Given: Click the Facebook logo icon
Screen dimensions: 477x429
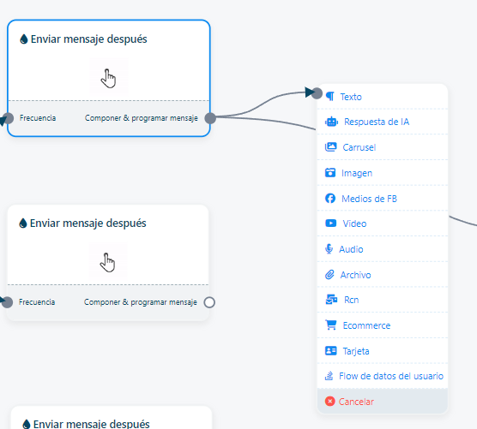Looking at the screenshot, I should click(330, 199).
